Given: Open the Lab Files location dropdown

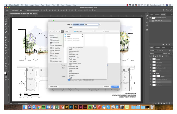Looking at the screenshot, I should pyautogui.click(x=84, y=32).
